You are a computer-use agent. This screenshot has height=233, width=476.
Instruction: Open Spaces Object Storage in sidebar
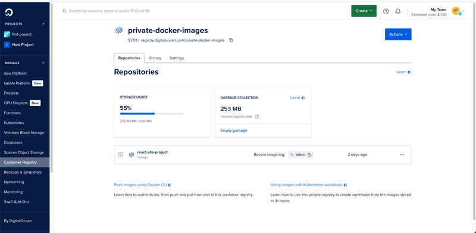24,152
